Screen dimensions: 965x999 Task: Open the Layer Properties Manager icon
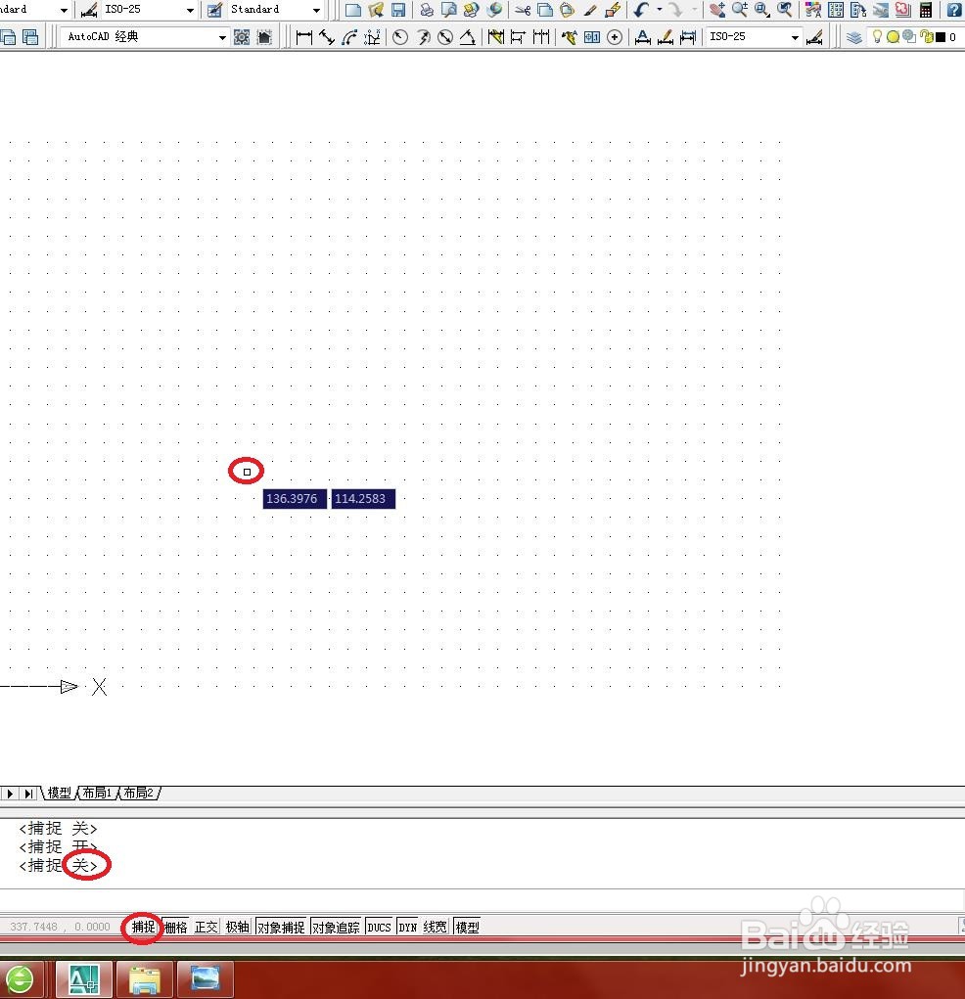pos(854,37)
